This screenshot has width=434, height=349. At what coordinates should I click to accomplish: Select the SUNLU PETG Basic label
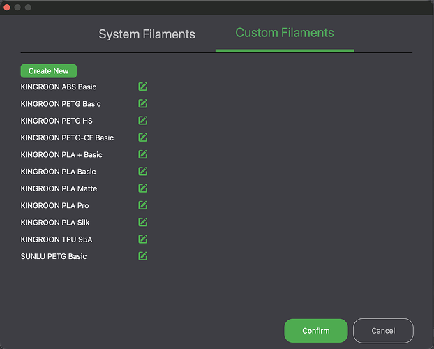click(x=54, y=256)
